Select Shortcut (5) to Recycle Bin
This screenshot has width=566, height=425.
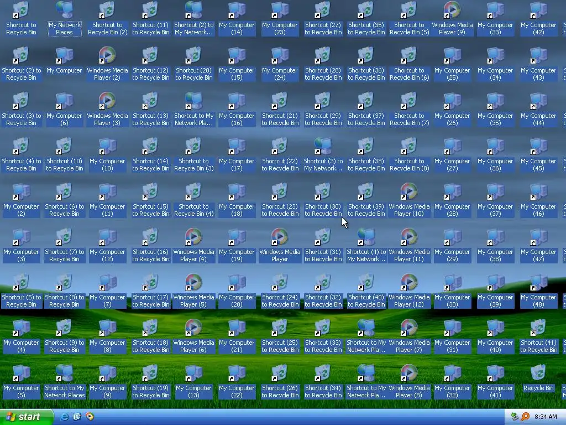point(21,291)
